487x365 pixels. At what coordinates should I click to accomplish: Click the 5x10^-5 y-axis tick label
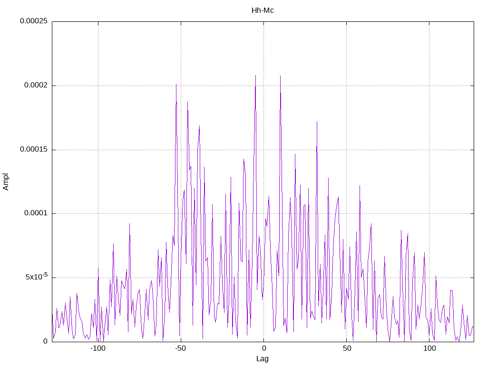[37, 276]
